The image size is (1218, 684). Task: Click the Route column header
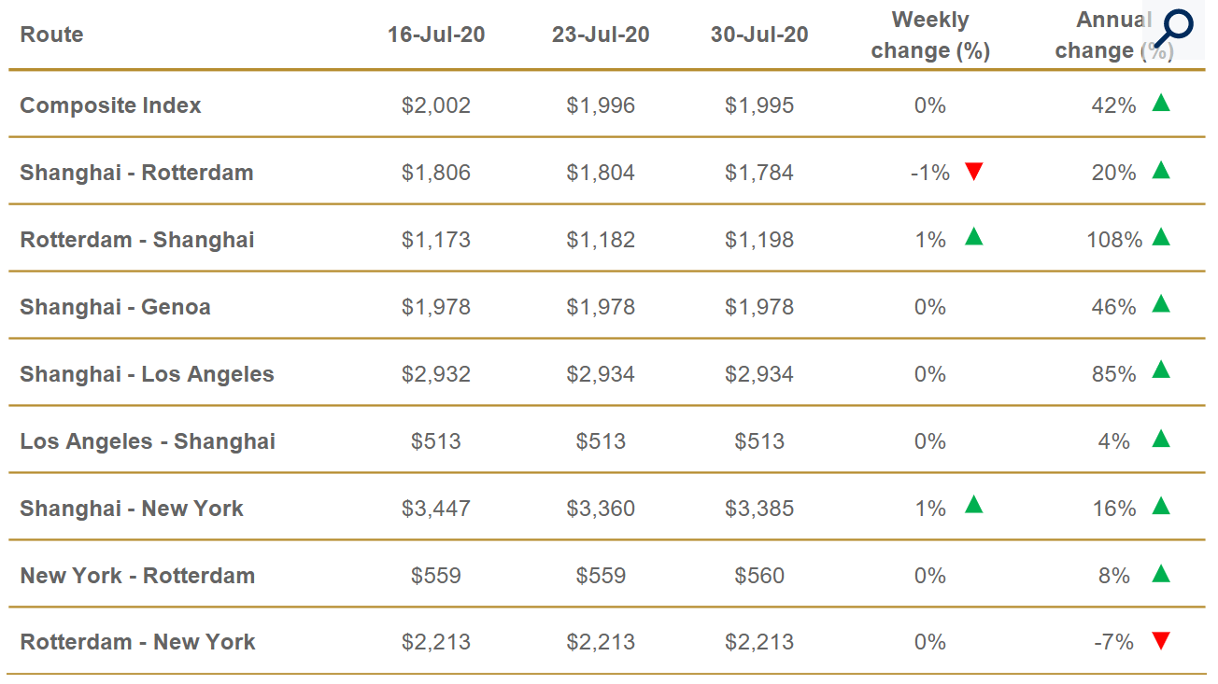pos(51,35)
